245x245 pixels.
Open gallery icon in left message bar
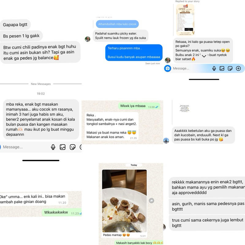coord(62,147)
